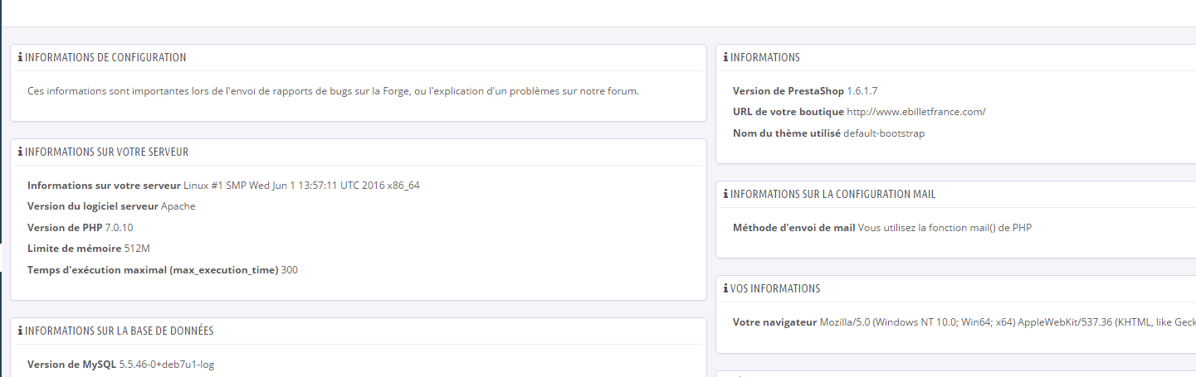
Task: Select theme name default-bootstrap
Action: tap(884, 133)
